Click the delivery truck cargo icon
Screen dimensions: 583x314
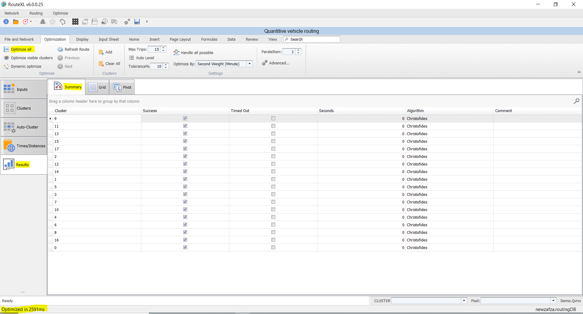[114, 22]
